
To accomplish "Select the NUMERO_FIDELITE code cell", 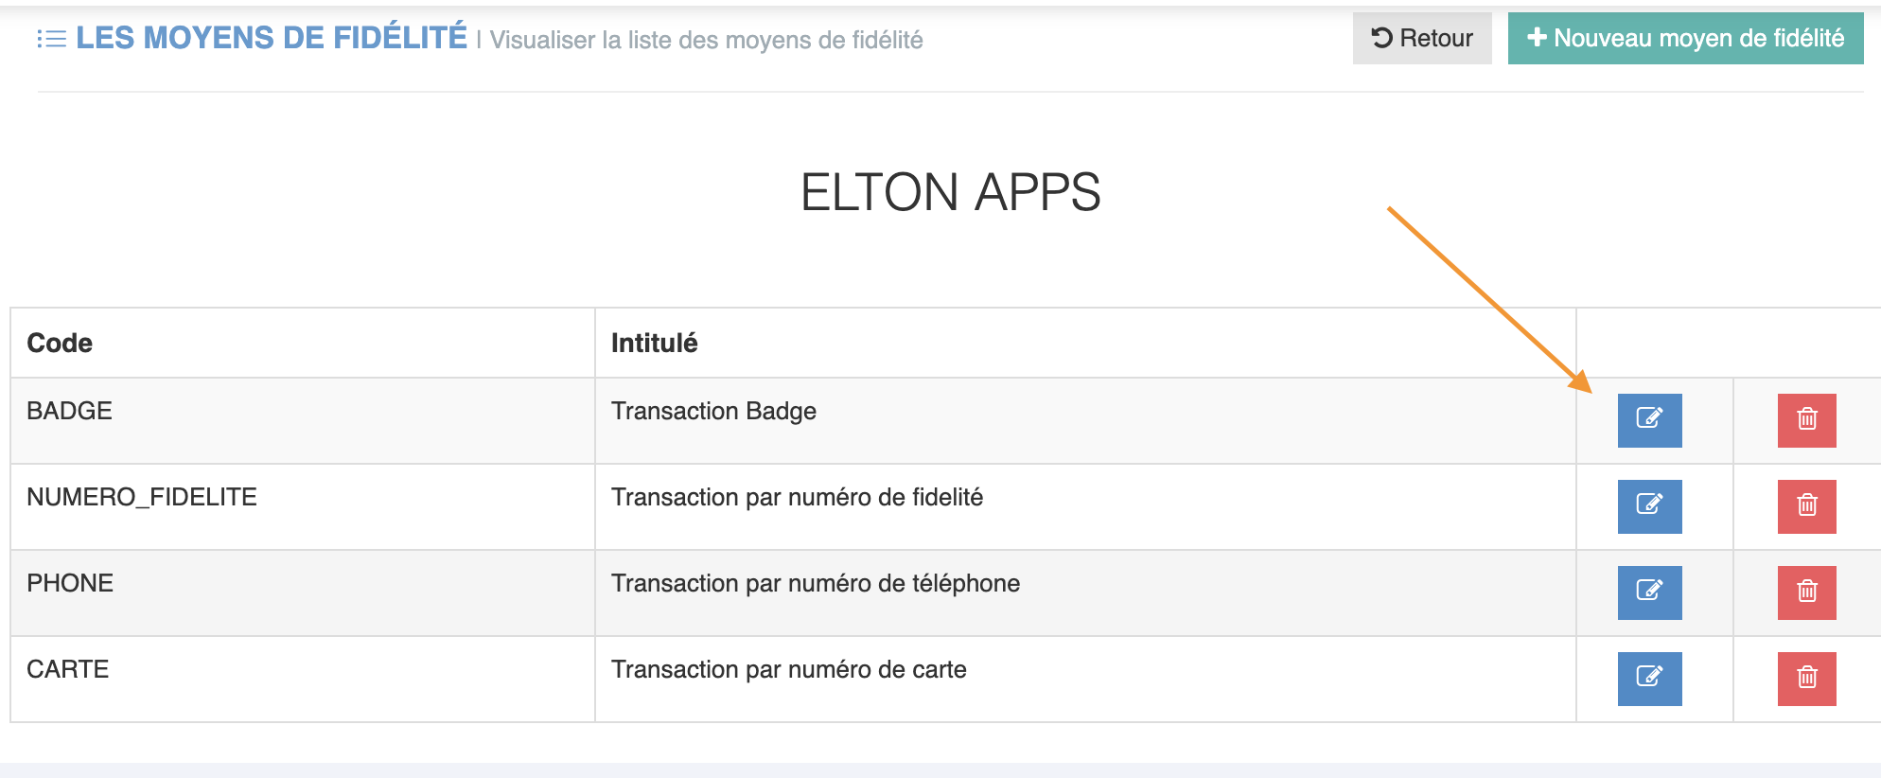I will pyautogui.click(x=142, y=497).
